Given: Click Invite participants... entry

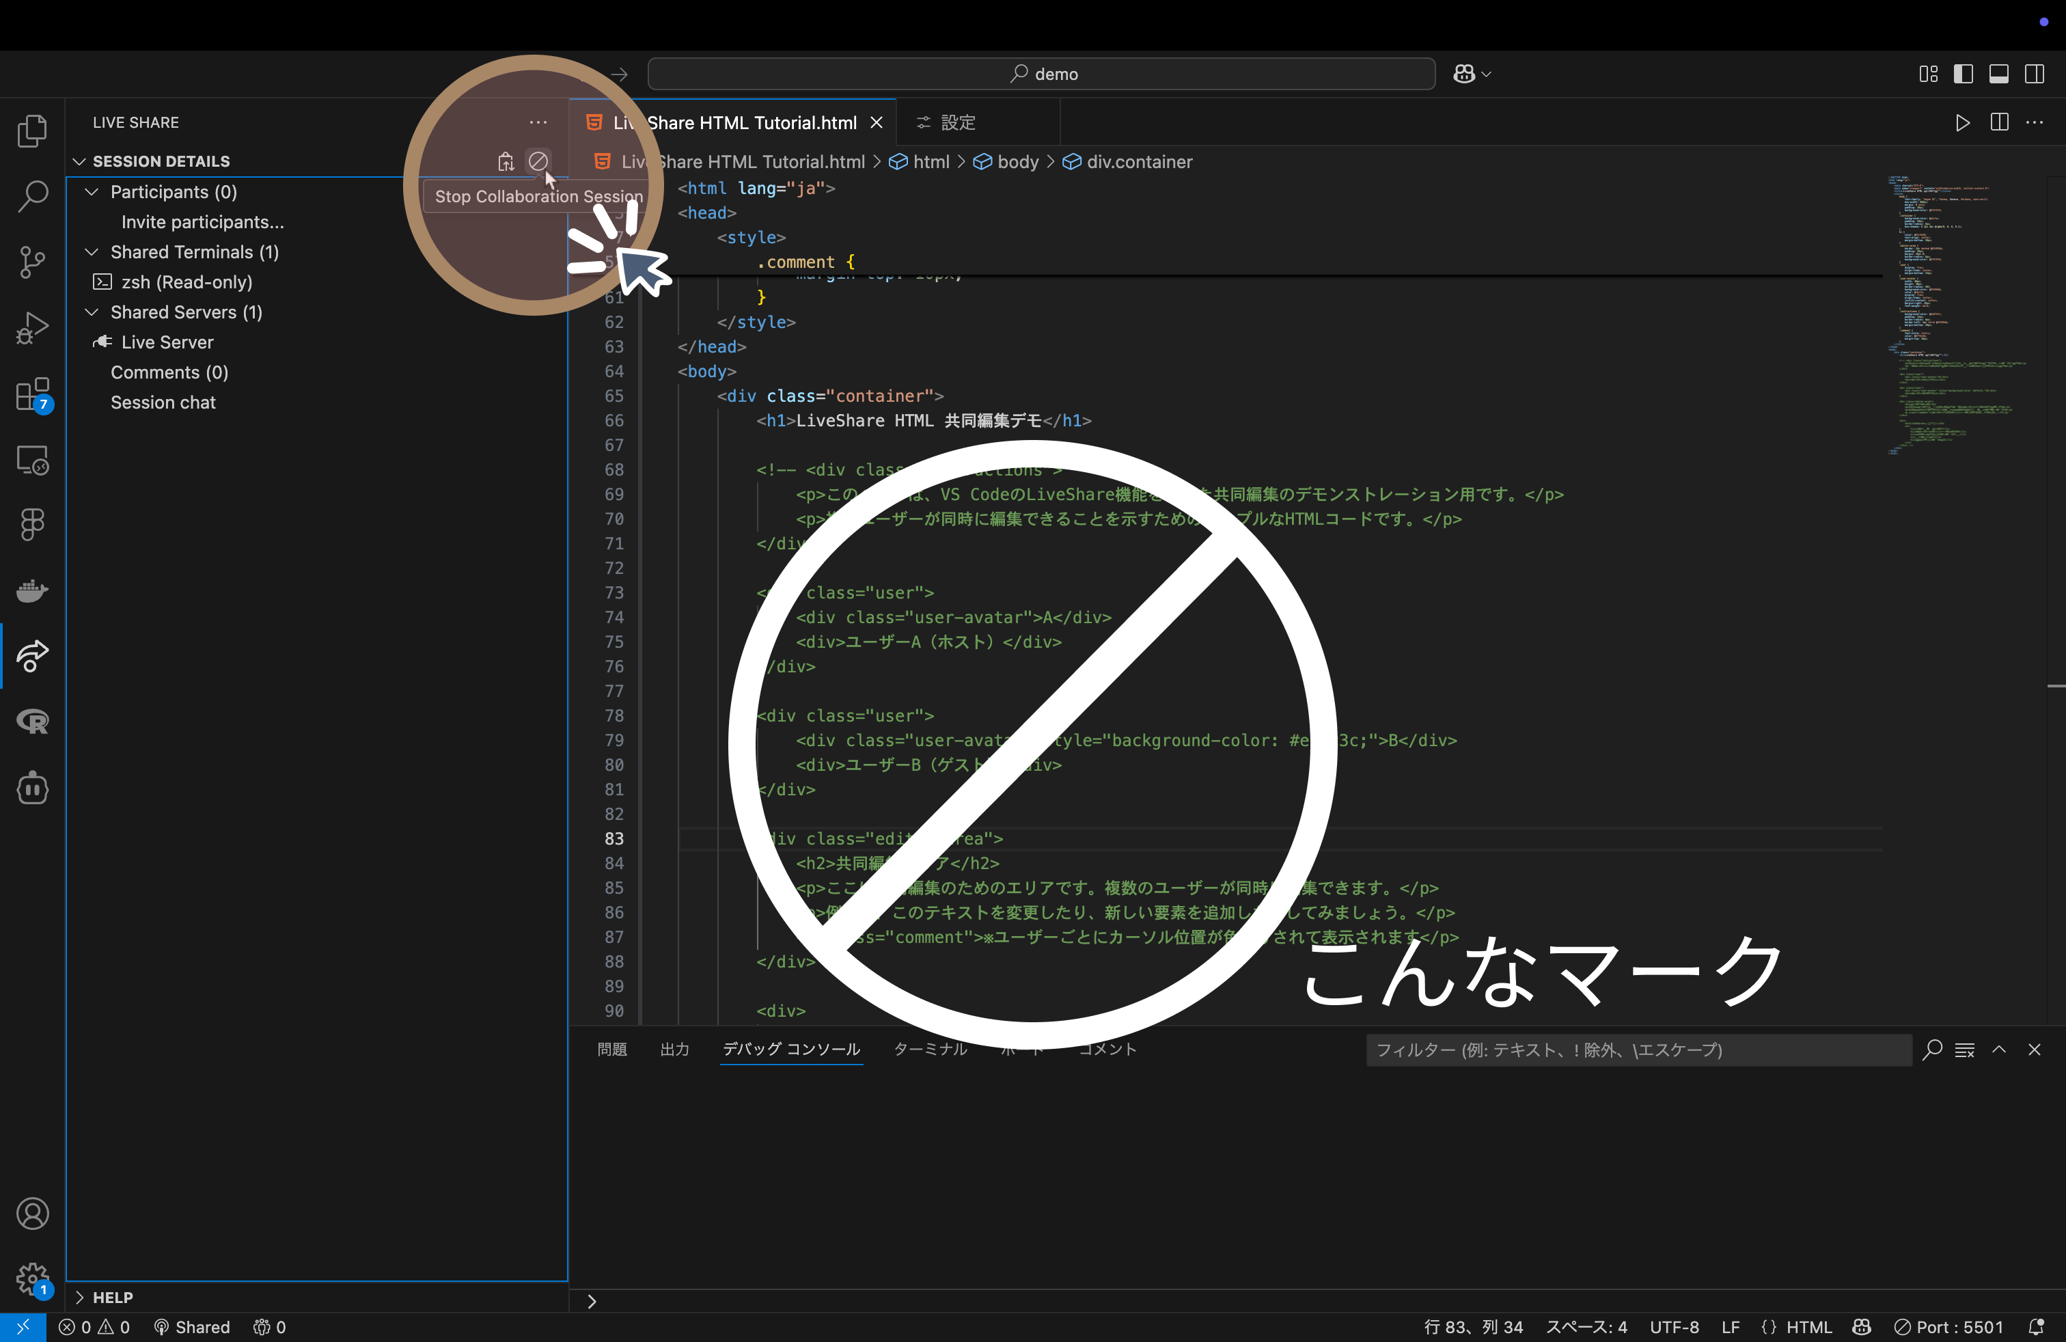Looking at the screenshot, I should [x=202, y=222].
